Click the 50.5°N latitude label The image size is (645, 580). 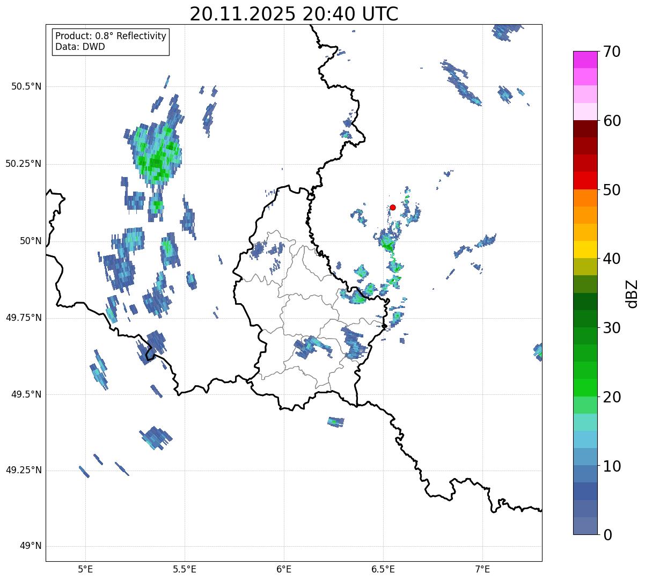[26, 86]
